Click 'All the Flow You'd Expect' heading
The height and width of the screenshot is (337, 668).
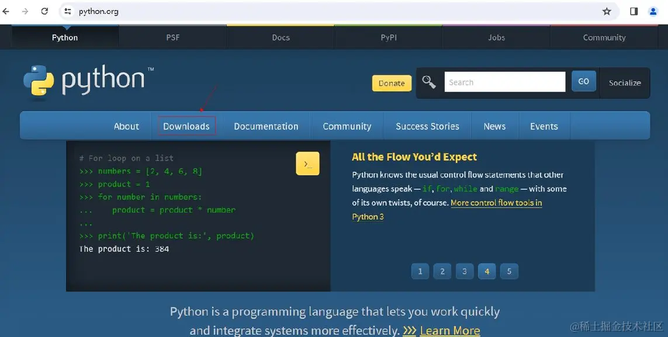pyautogui.click(x=414, y=157)
